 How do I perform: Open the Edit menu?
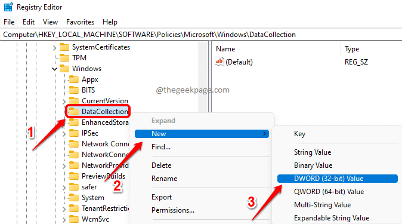click(29, 22)
